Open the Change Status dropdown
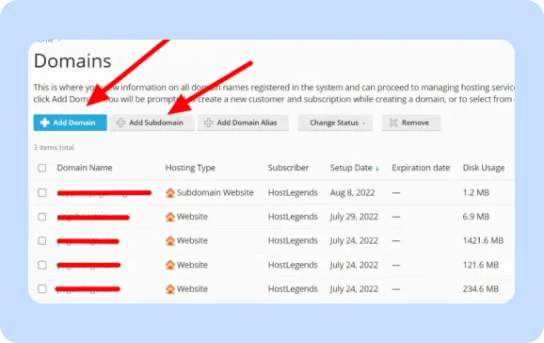Viewport: 544px width, 343px height. tap(335, 122)
